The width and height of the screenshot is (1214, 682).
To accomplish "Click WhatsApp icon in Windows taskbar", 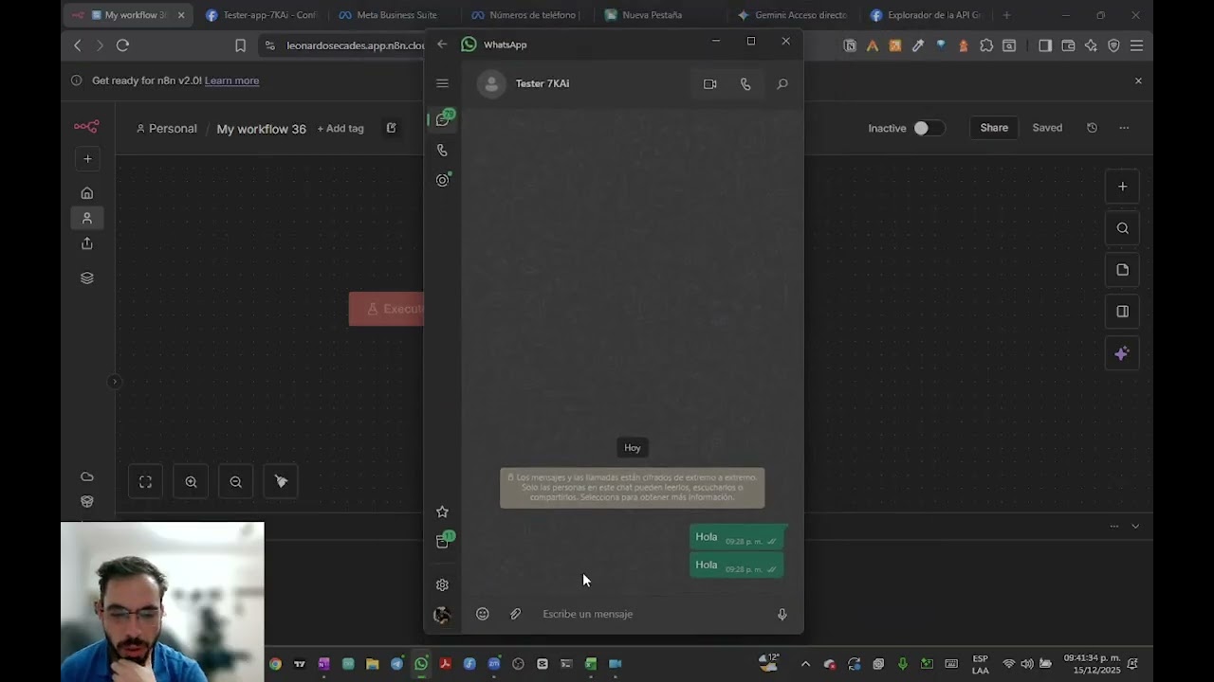I will pyautogui.click(x=421, y=664).
